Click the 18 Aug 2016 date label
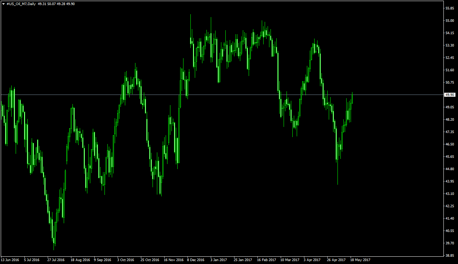The image size is (458, 264). 80,260
